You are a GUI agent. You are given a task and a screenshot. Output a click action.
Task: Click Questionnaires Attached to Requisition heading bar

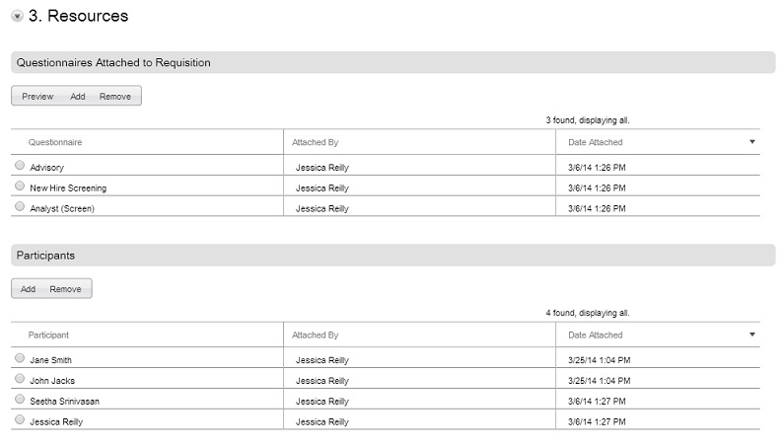click(x=393, y=62)
